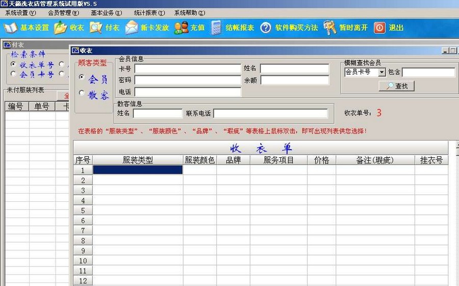Screen dimensions: 459x286
Task: Click 服装颜色 column header
Action: pos(199,160)
